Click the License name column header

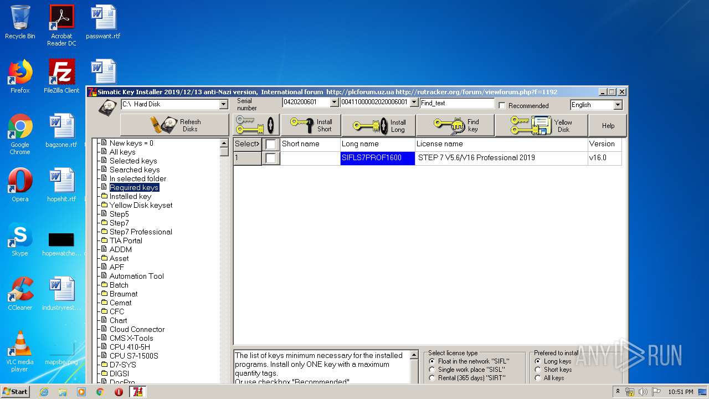pyautogui.click(x=501, y=144)
